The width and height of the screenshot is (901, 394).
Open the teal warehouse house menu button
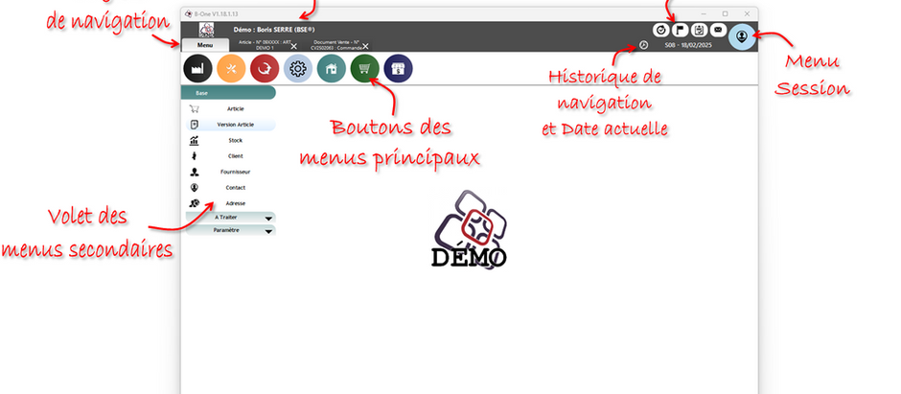click(x=332, y=69)
